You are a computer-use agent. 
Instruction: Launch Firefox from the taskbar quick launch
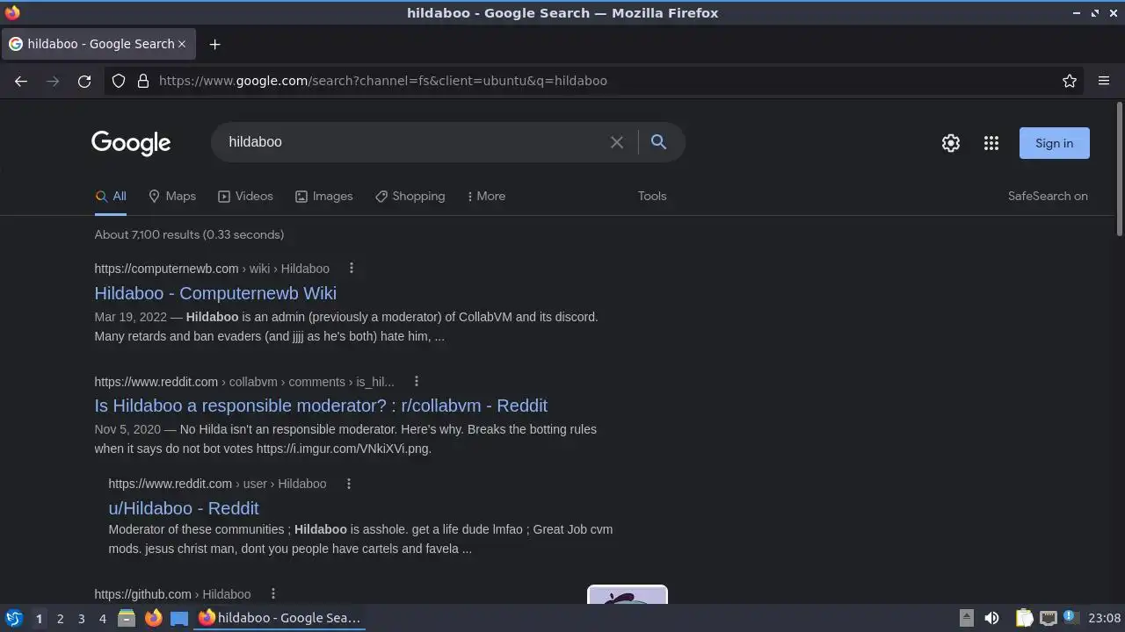[154, 618]
